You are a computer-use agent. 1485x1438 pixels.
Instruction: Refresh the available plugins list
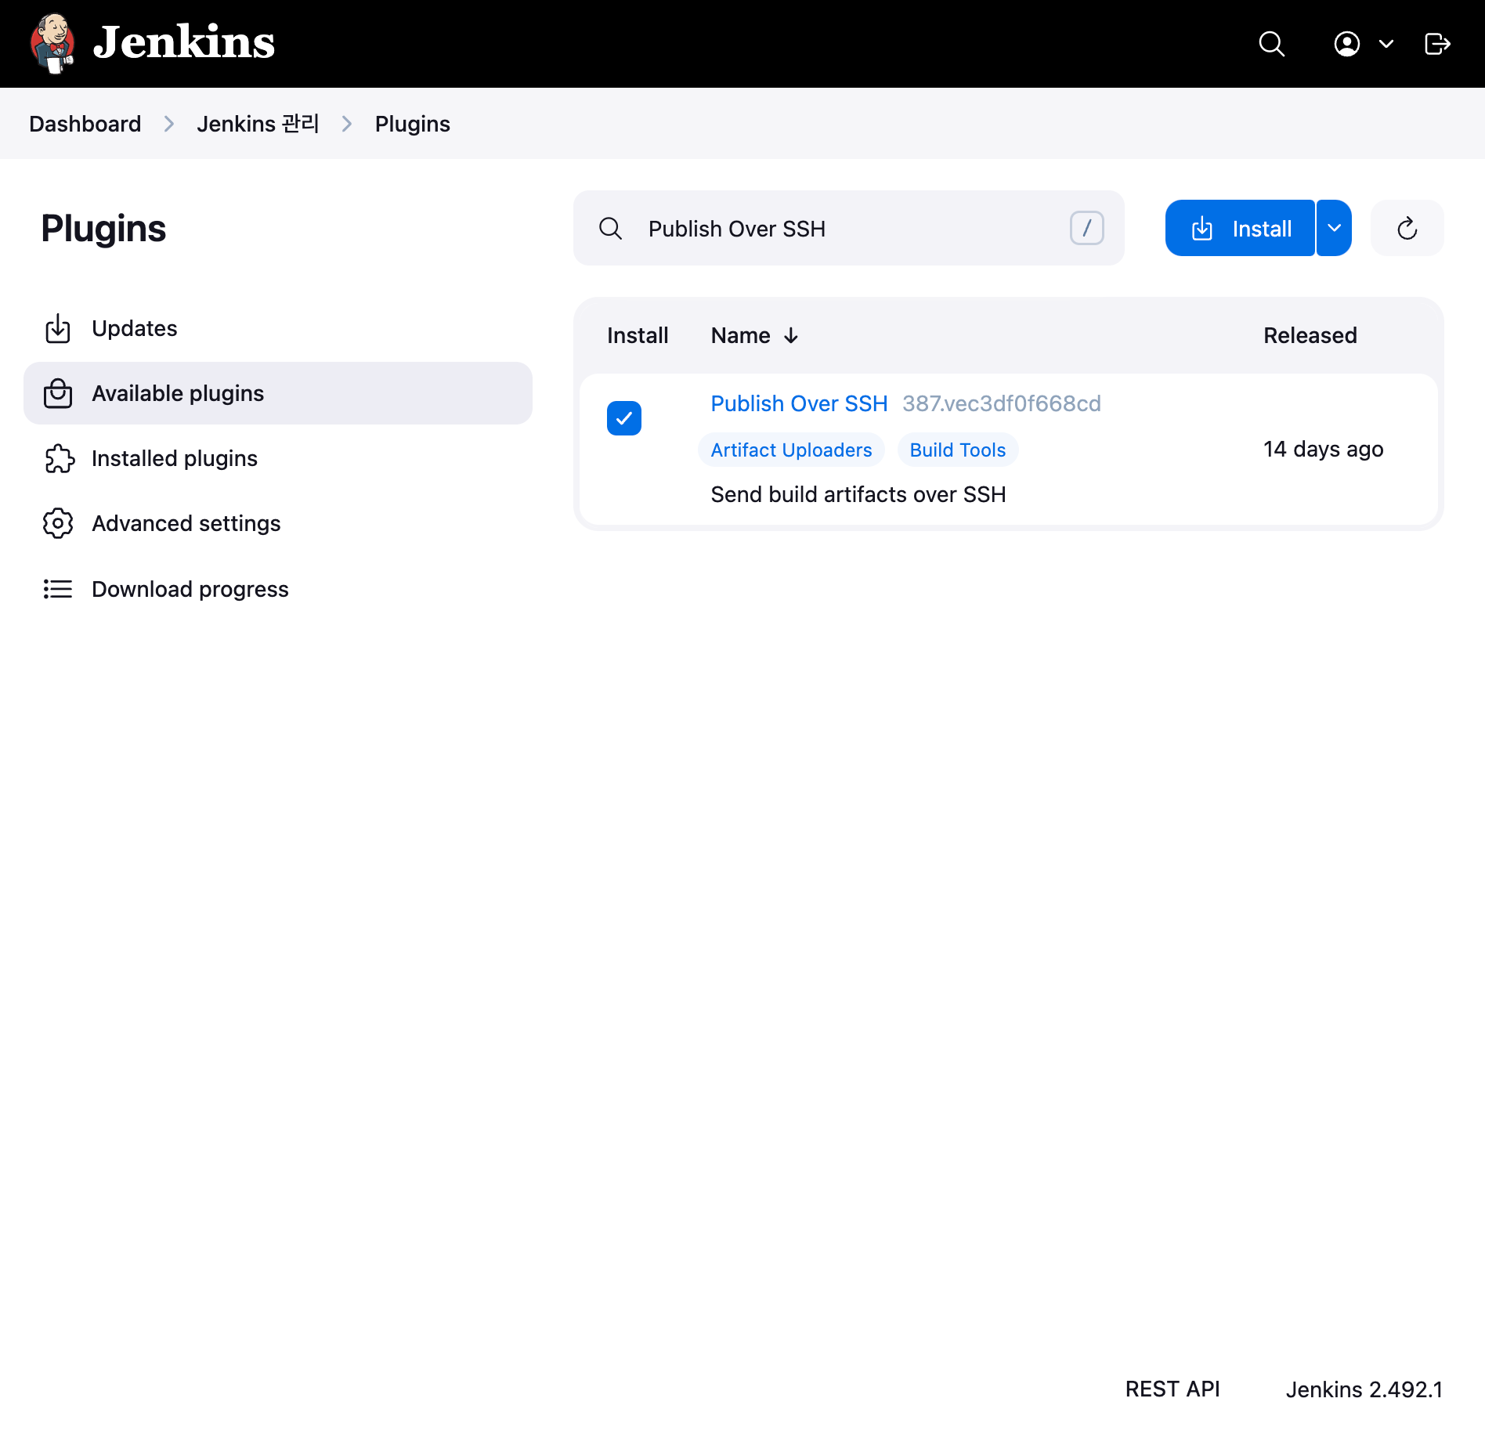pos(1407,228)
